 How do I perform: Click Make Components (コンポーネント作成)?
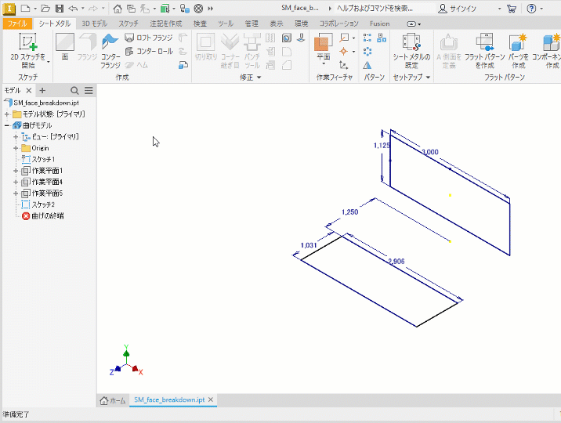[546, 50]
